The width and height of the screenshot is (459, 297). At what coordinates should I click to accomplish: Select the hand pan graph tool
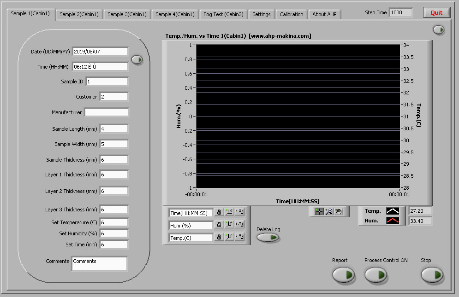click(x=339, y=211)
